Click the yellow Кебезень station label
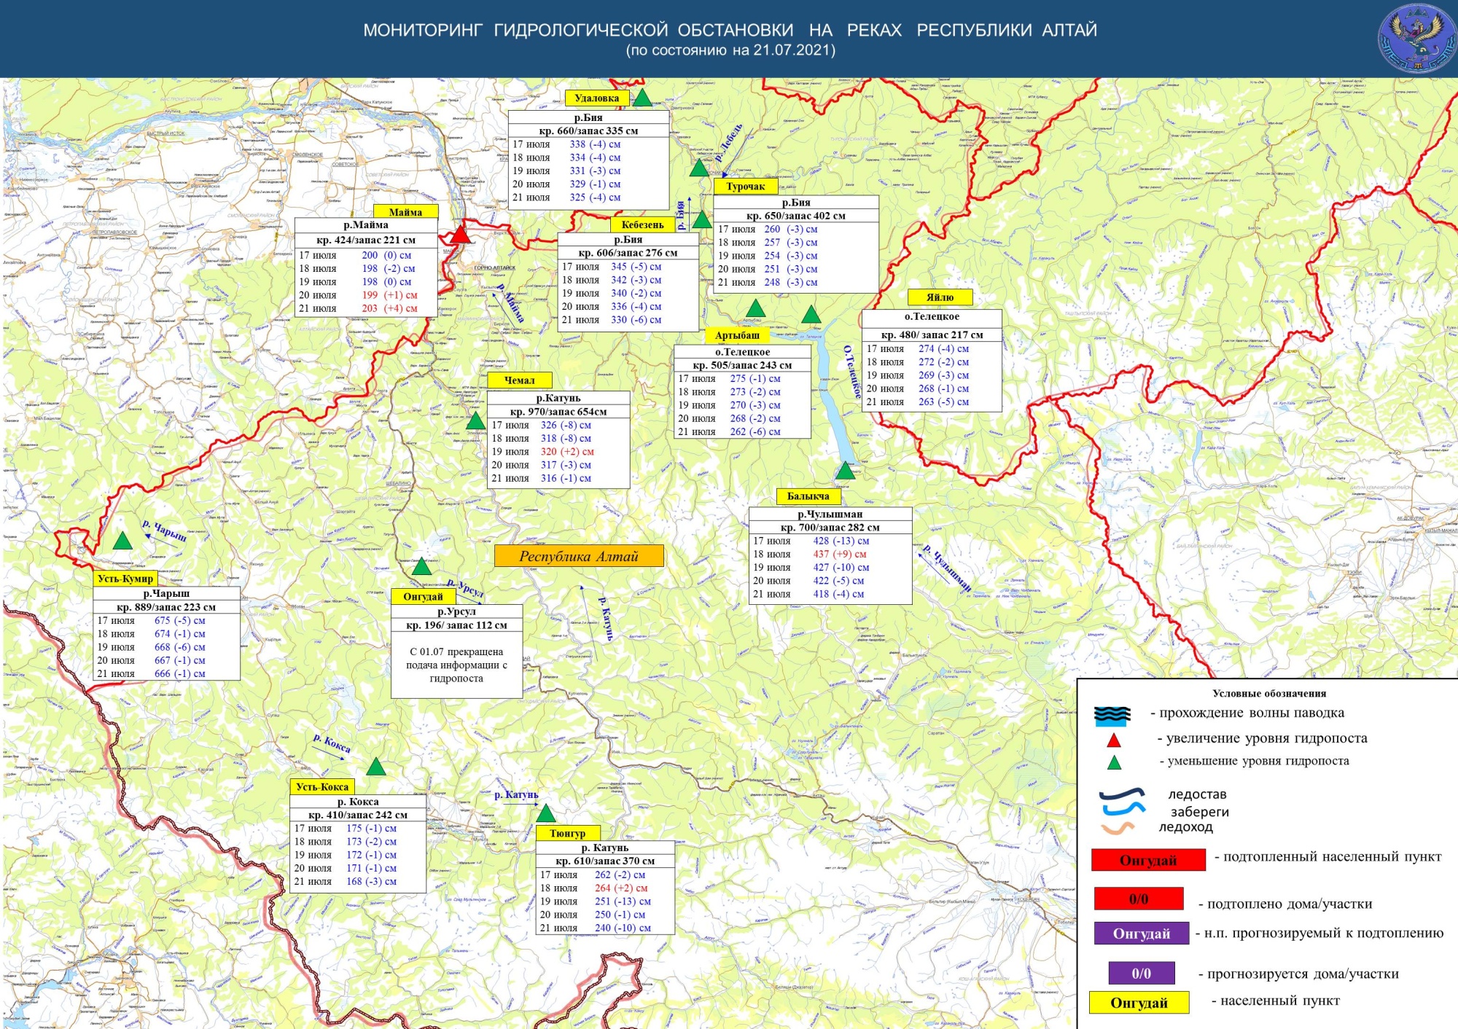The height and width of the screenshot is (1029, 1458). (x=642, y=224)
